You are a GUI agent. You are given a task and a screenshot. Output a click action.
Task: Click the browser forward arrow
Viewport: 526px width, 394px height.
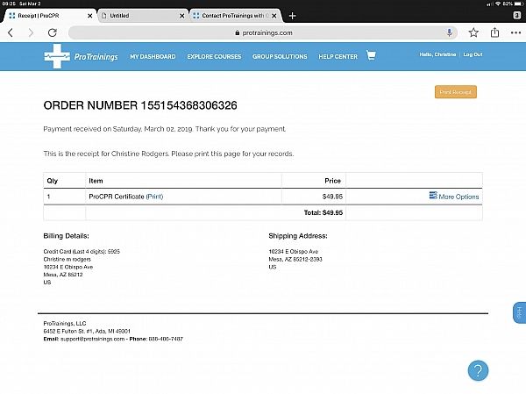coord(31,32)
